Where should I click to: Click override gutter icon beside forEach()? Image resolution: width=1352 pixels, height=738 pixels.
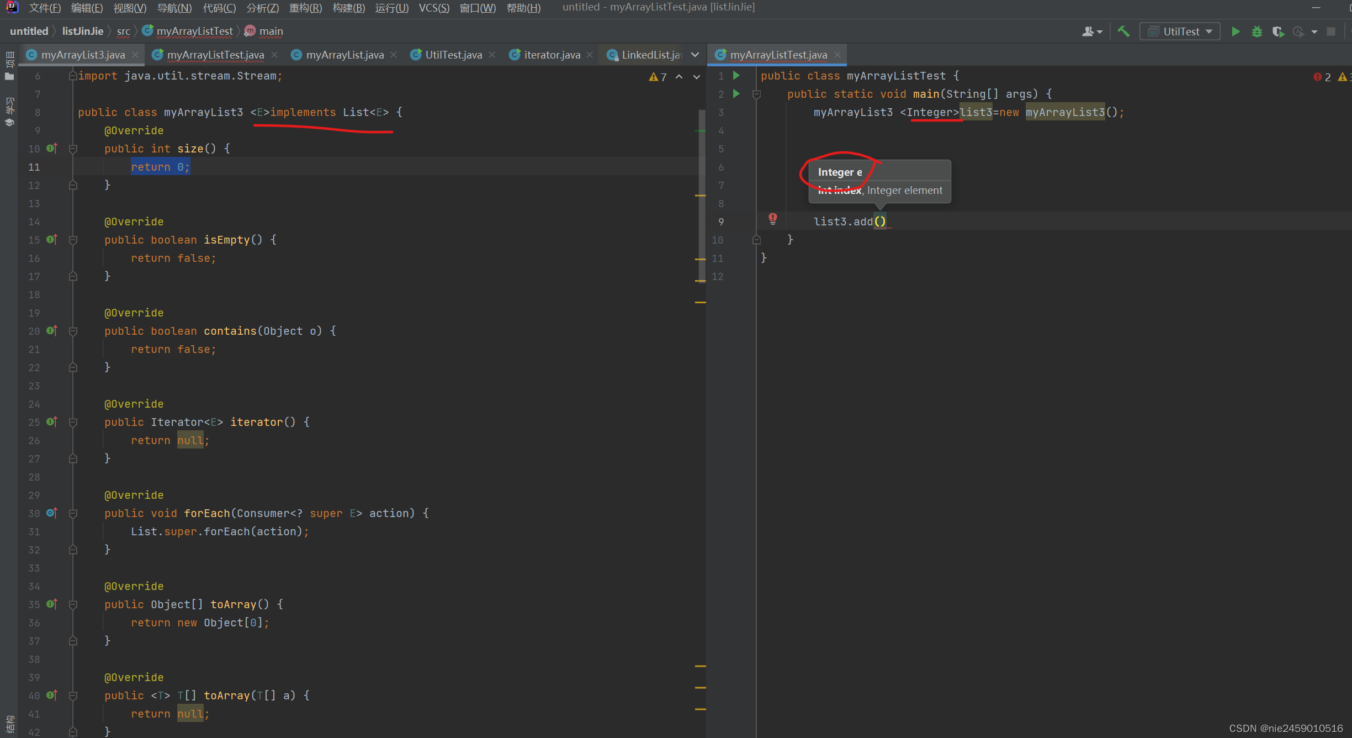coord(52,513)
